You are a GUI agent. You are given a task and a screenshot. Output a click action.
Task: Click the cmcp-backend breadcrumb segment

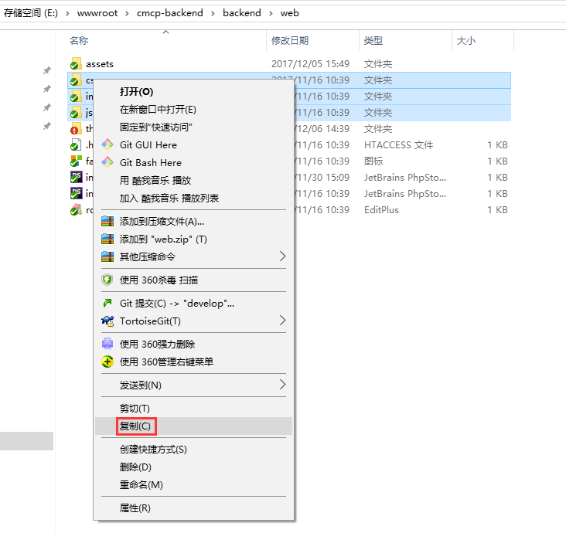(169, 13)
